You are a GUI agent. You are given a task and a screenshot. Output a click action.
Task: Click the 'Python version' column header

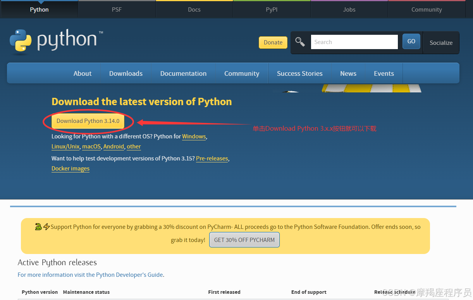tap(40, 292)
